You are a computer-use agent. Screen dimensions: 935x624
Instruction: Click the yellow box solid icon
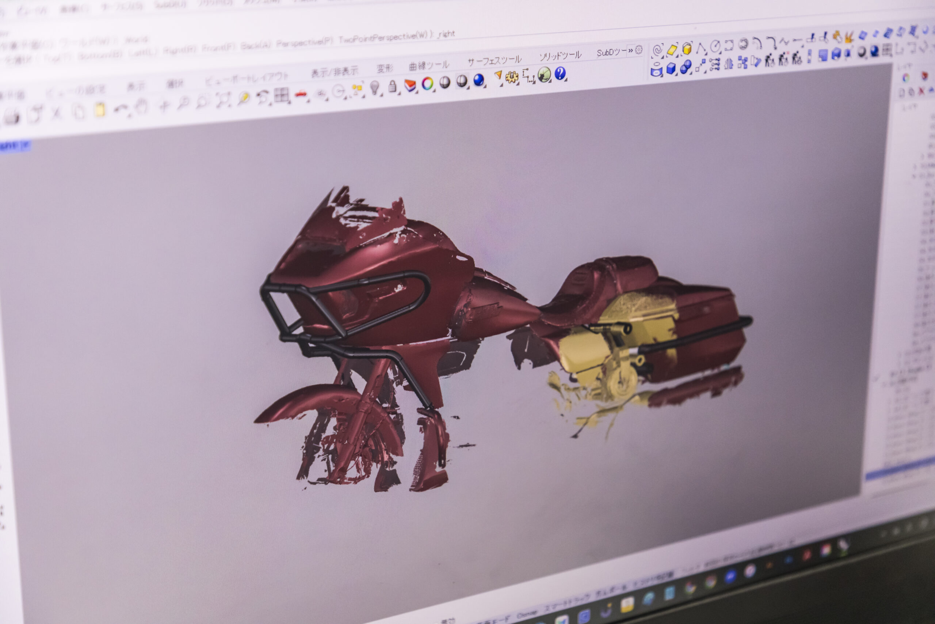click(x=687, y=49)
